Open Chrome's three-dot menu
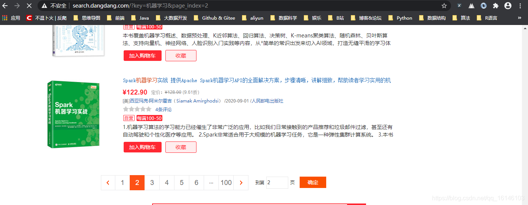This screenshot has width=528, height=205. click(x=520, y=6)
